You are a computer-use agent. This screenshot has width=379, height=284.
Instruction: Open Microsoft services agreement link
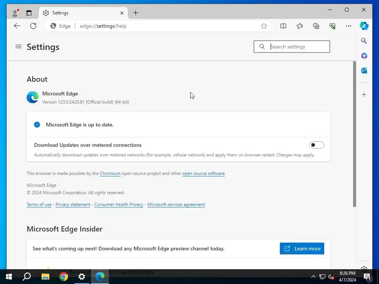tap(176, 204)
